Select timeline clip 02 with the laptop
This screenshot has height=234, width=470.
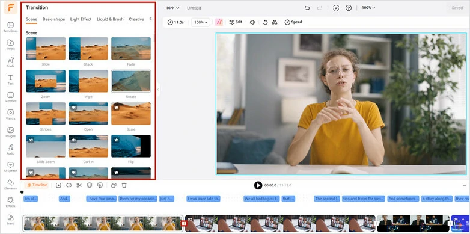pos(280,224)
